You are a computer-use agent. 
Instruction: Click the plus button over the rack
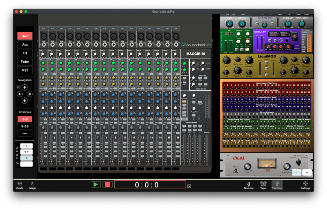tap(307, 172)
